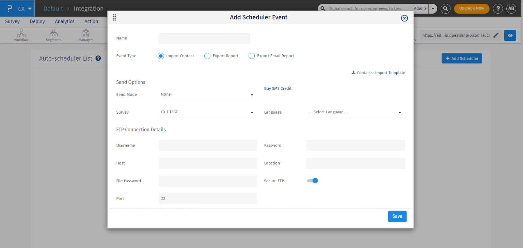Viewport: 523px width, 248px height.
Task: Open the Deploy menu
Action: 37,21
